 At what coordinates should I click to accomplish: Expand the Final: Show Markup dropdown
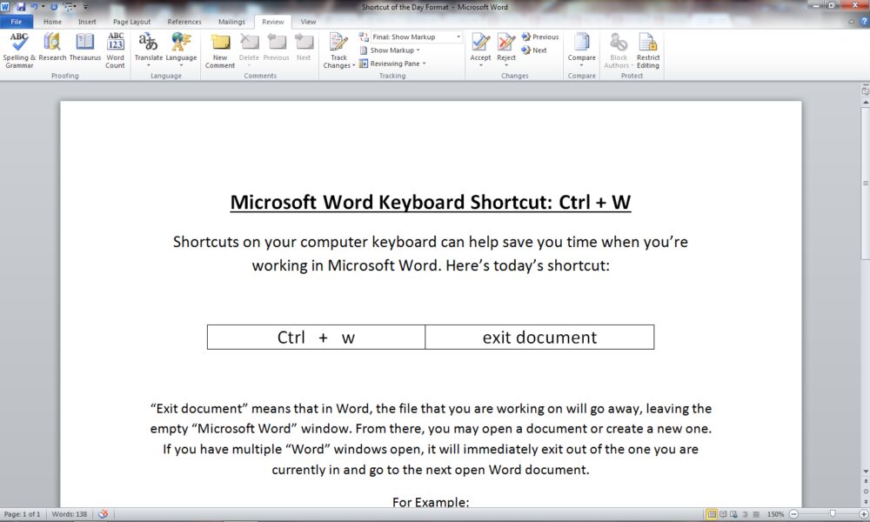coord(458,37)
